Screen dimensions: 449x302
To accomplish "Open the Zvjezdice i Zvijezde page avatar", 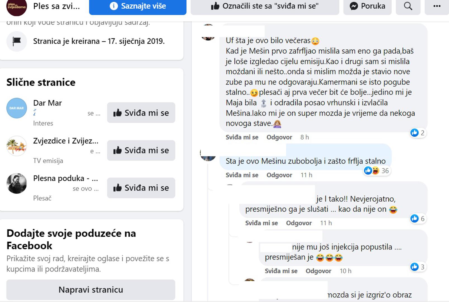I will (x=16, y=146).
